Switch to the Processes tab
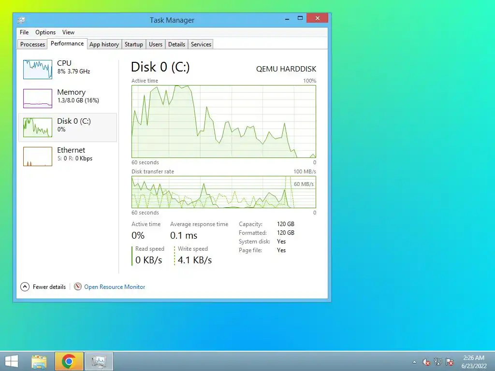This screenshot has height=371, width=495. 32,44
